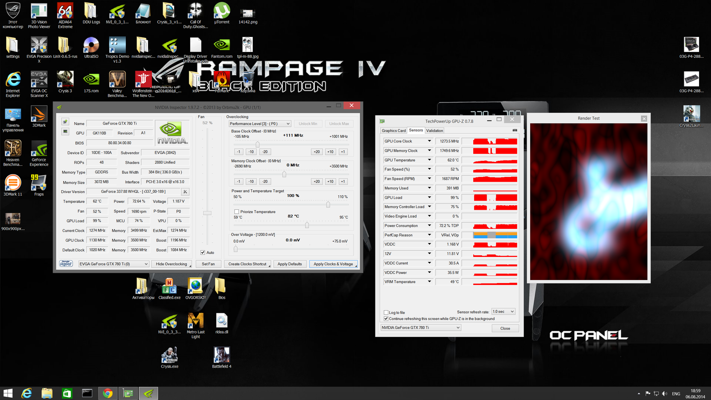
Task: Open GPU-Z NVIDIA GeForce GTX 780 Ti dropdown
Action: (421, 328)
